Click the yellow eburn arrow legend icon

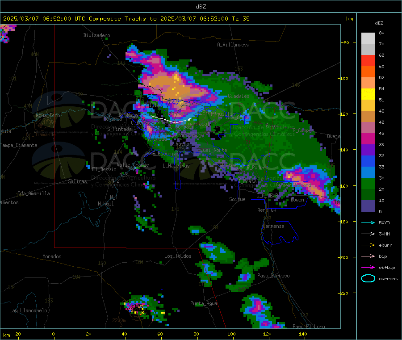click(x=368, y=245)
